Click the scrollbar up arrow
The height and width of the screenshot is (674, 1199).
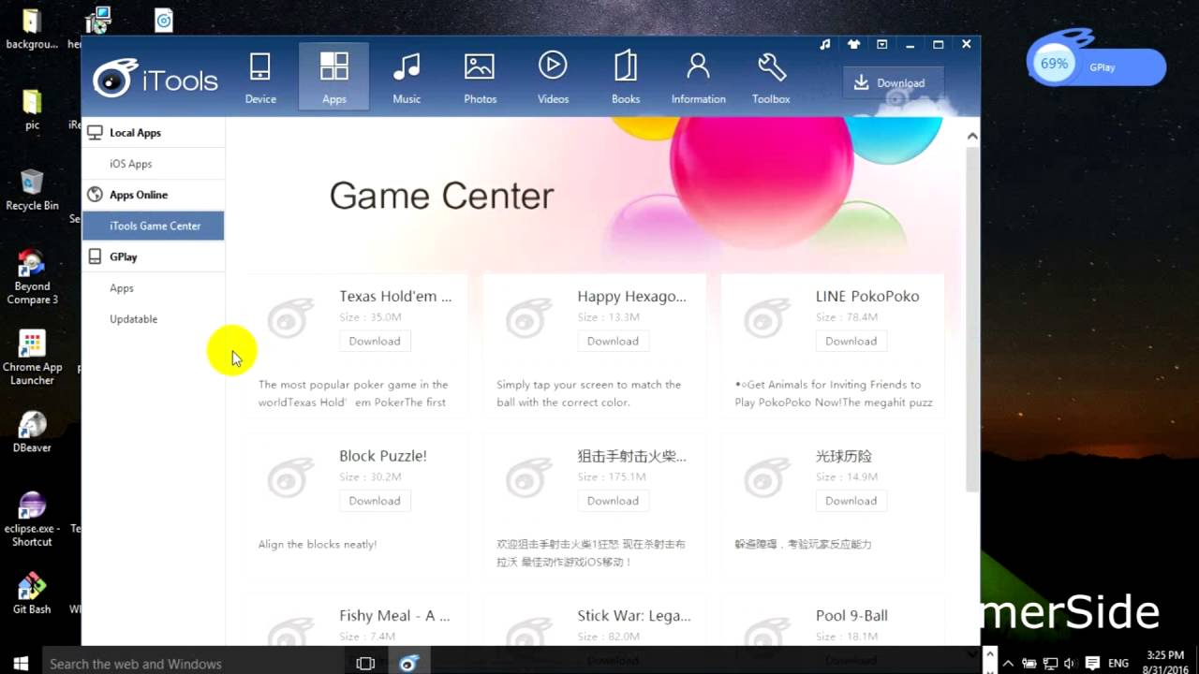pyautogui.click(x=972, y=137)
